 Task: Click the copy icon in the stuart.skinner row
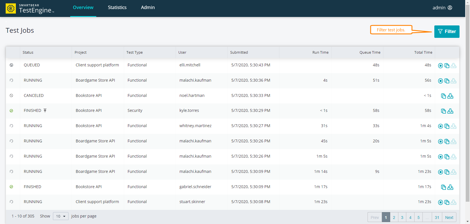pos(447,202)
